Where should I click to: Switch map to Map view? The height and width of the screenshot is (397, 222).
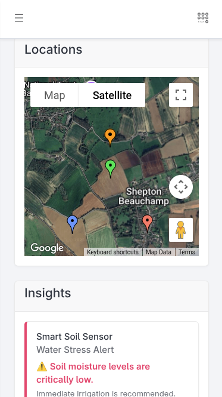point(55,95)
